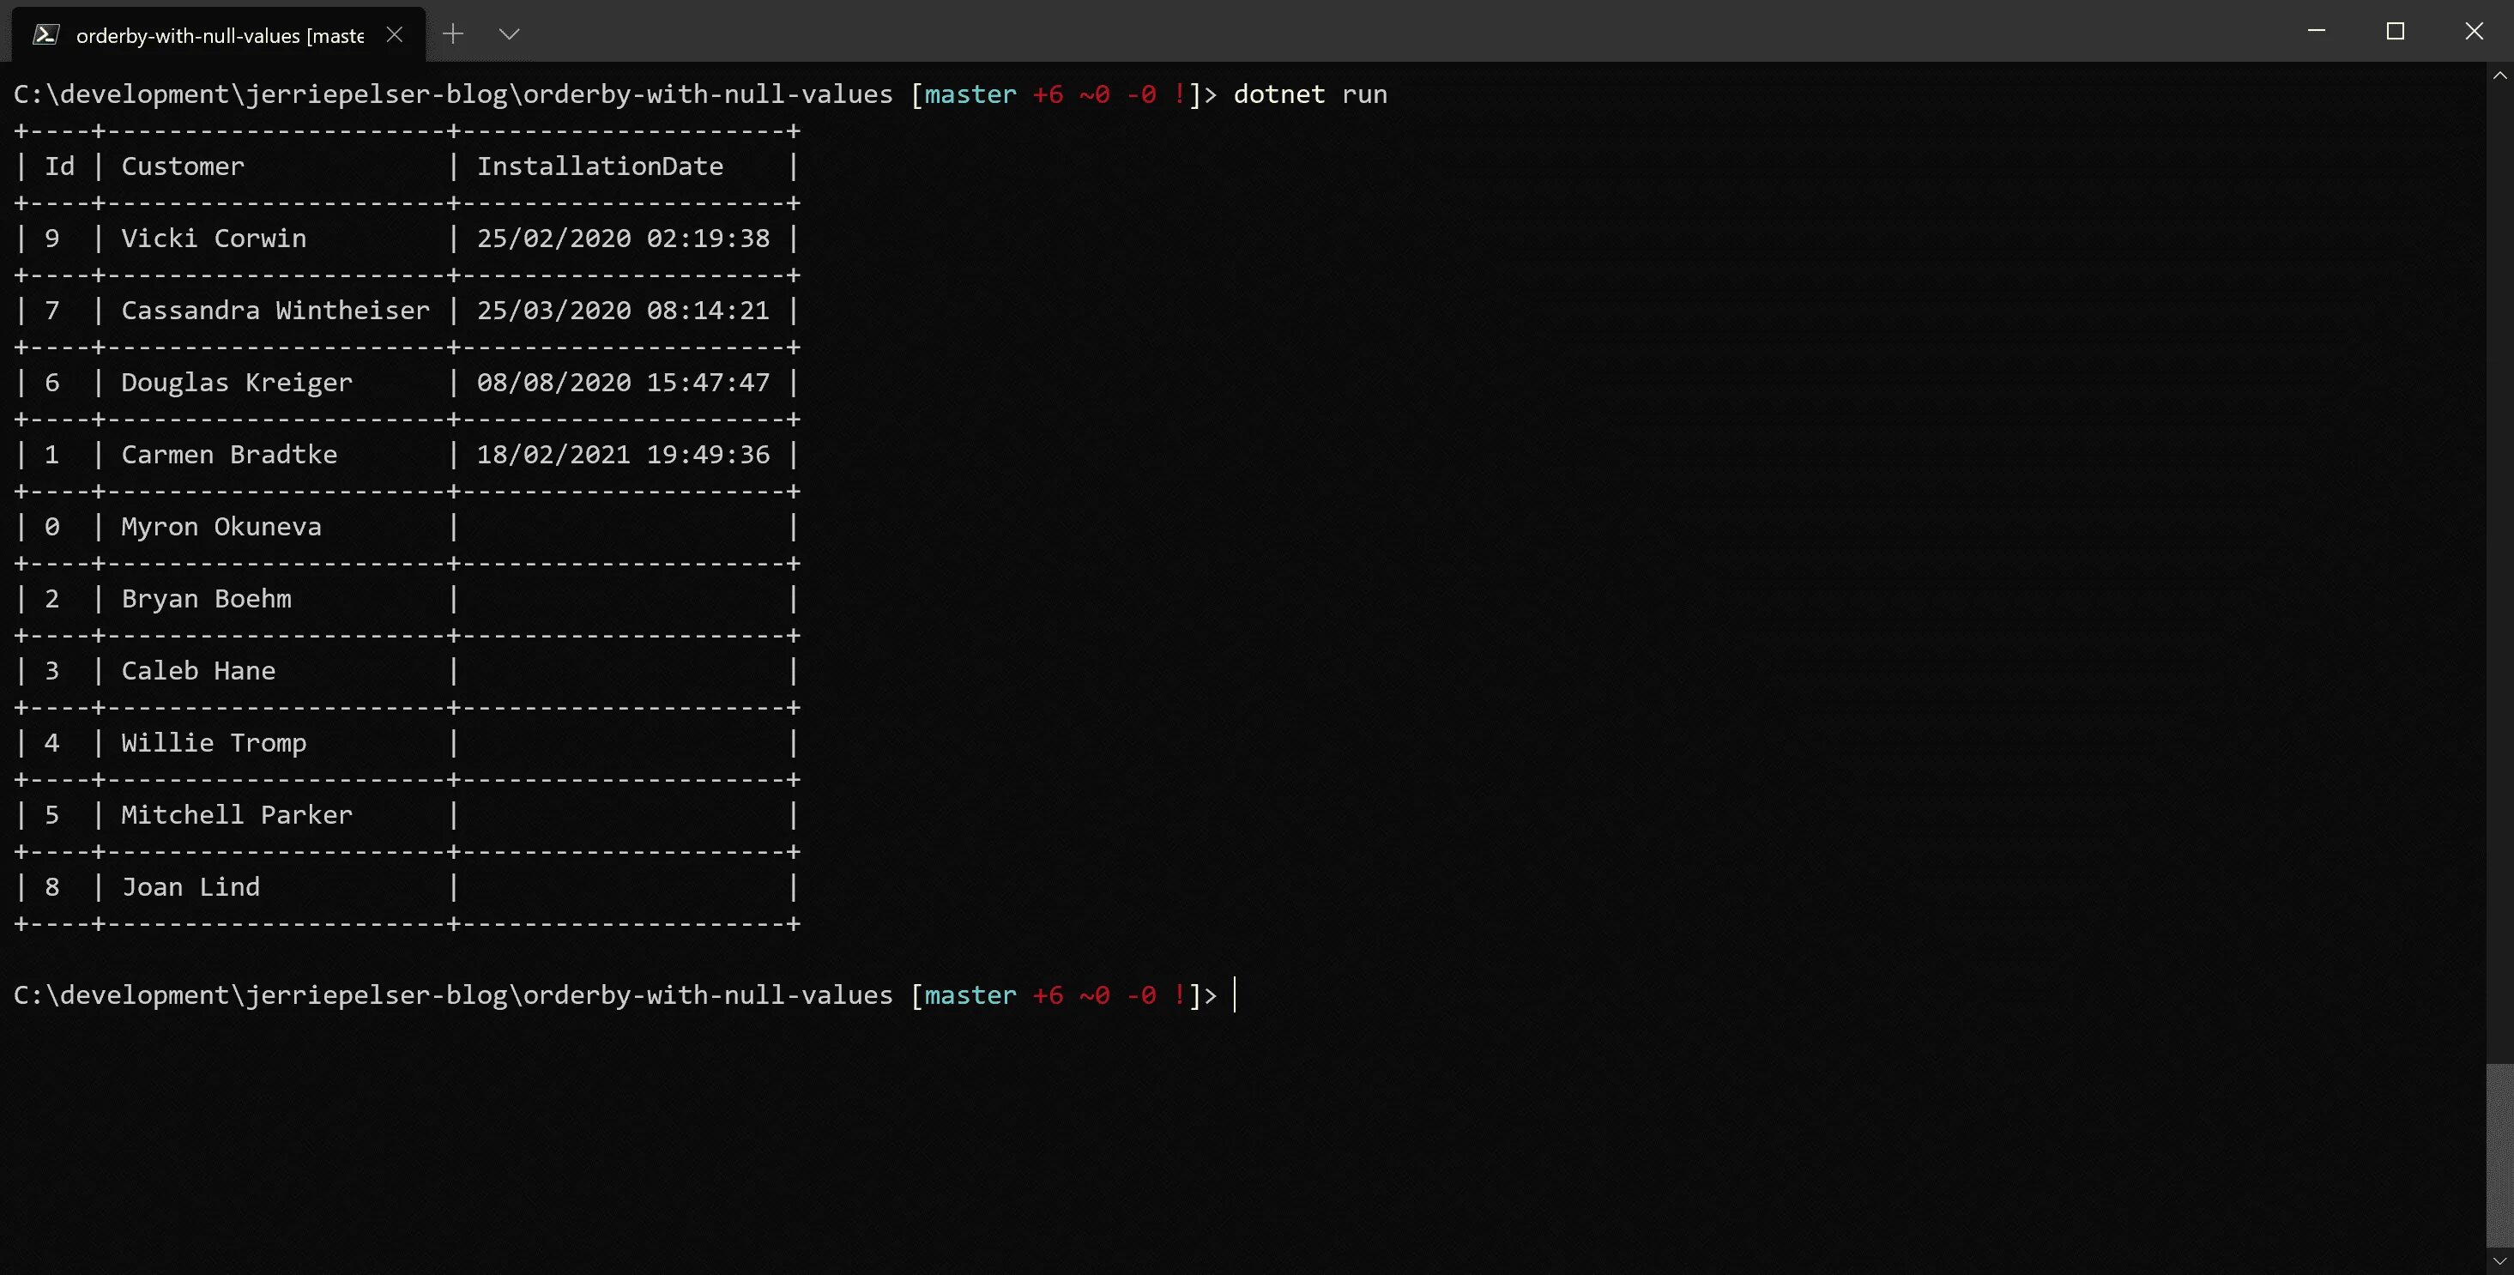
Task: Click the 'Vicki Corwin' customer cell
Action: click(x=213, y=239)
